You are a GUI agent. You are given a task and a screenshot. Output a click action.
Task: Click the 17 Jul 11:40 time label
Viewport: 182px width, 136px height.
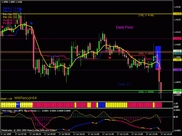click(108, 134)
